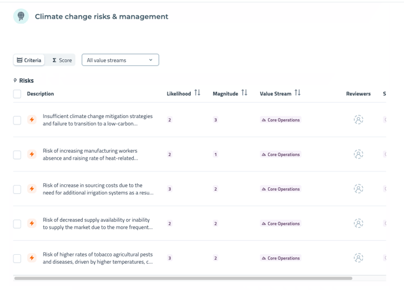
Task: Toggle the select-all checkbox beside Description
Action: tap(17, 94)
